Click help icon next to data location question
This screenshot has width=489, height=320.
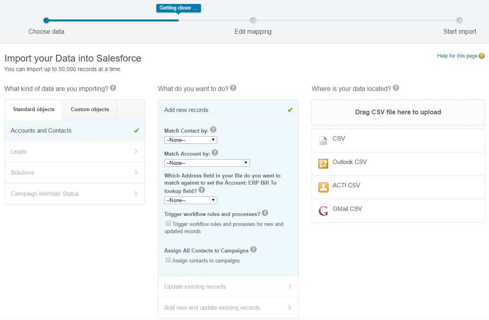click(x=396, y=88)
